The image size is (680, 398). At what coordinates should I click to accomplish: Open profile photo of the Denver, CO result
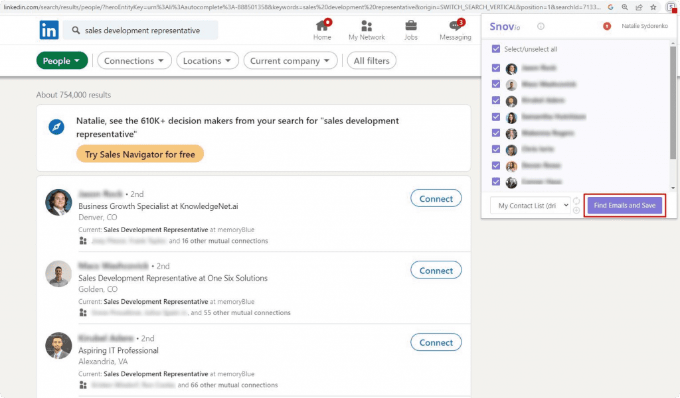(58, 202)
